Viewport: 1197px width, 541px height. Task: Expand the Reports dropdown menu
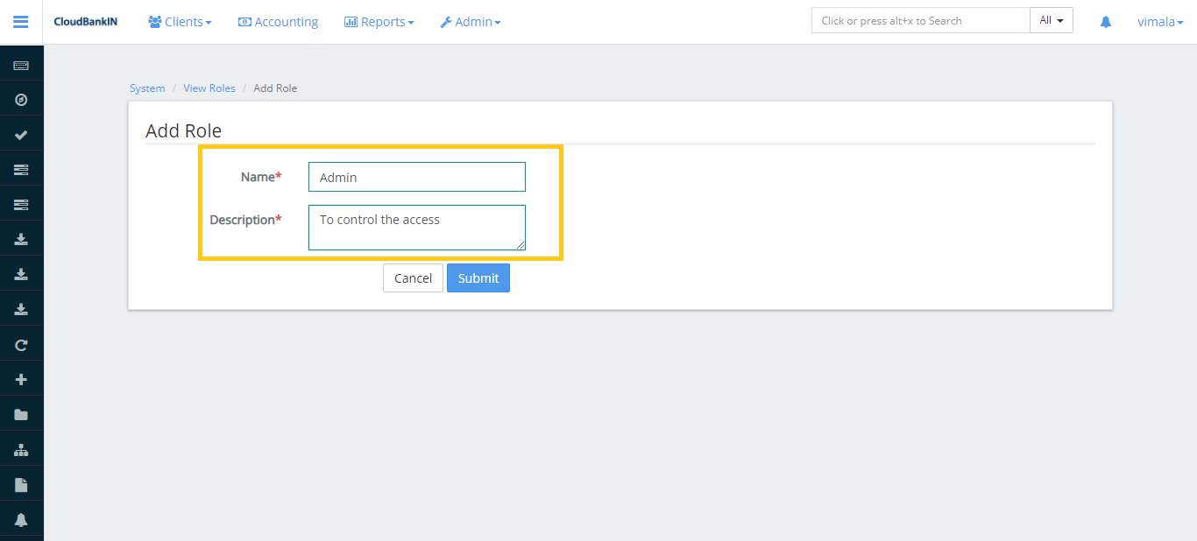(x=379, y=22)
